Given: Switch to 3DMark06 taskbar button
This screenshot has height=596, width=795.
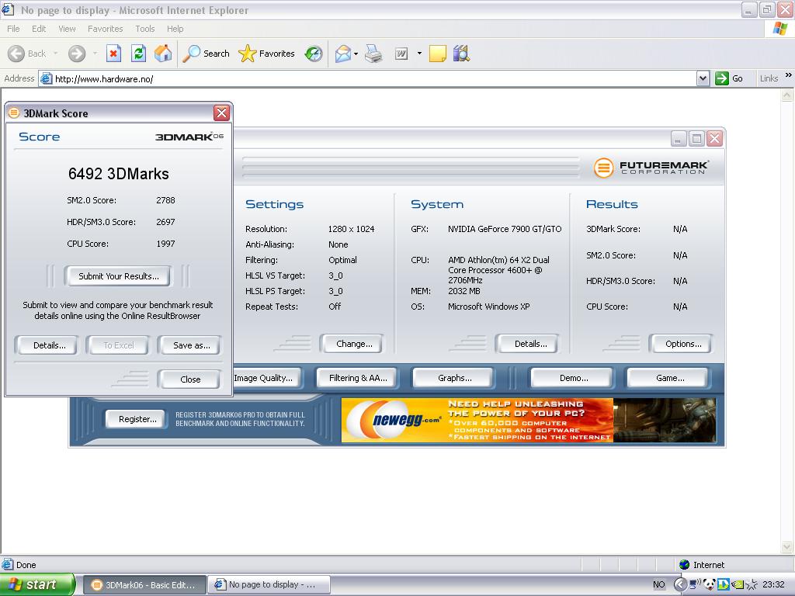Looking at the screenshot, I should [144, 585].
